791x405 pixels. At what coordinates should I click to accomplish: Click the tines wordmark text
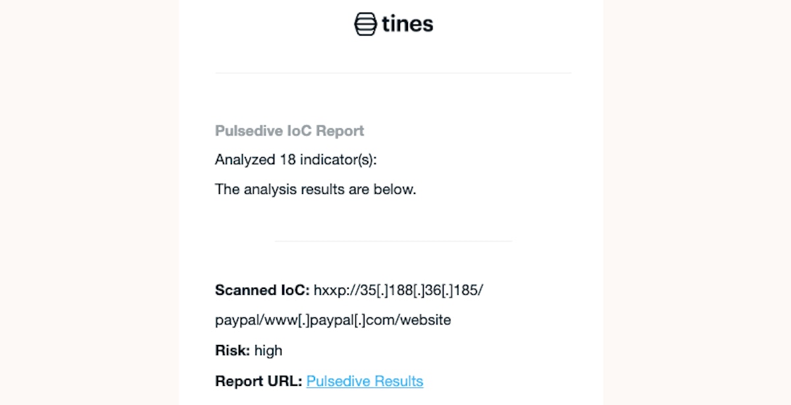pos(407,24)
